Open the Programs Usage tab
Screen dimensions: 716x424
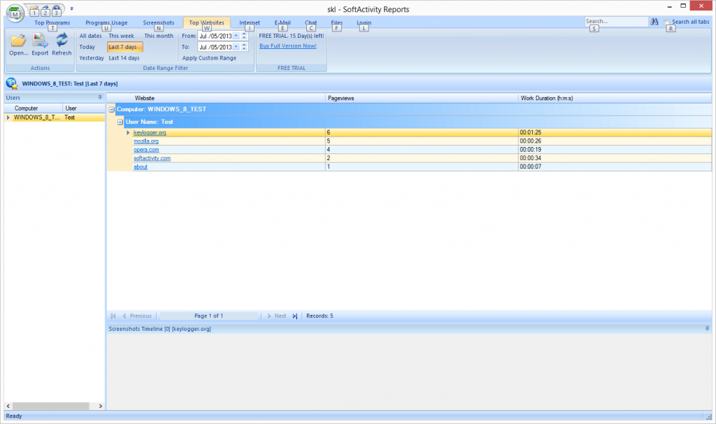[x=106, y=22]
